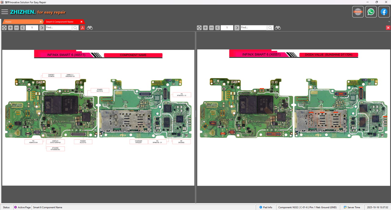Open the right viewer binoculars search
The image size is (391, 210).
[278, 28]
